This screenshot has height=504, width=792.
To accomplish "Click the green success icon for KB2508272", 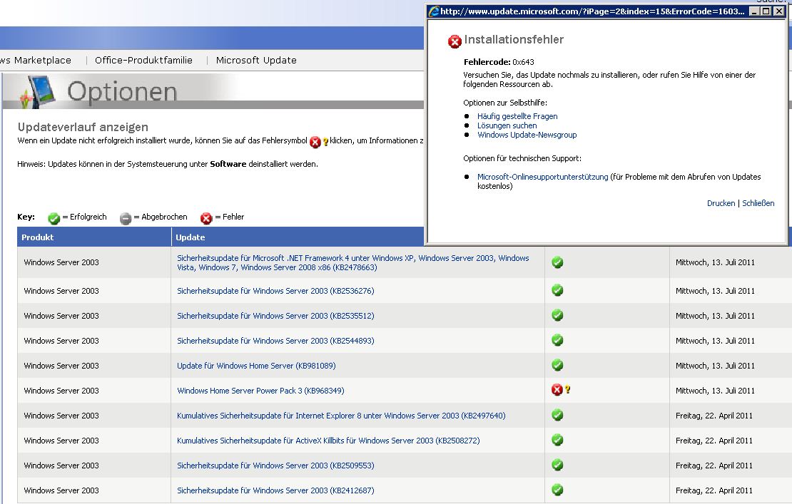I will click(x=558, y=440).
